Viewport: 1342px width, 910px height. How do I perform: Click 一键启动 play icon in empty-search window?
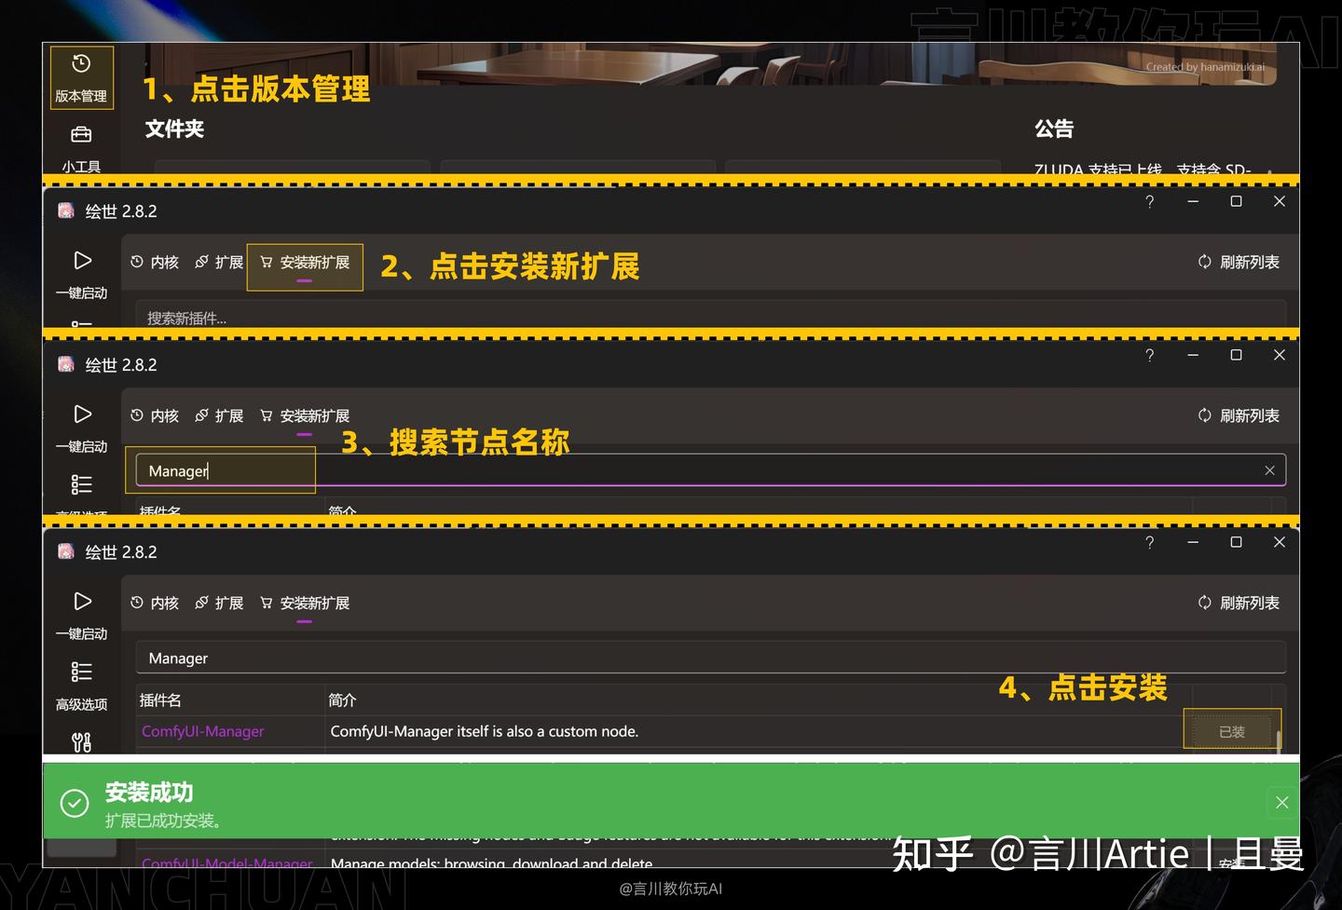(82, 261)
